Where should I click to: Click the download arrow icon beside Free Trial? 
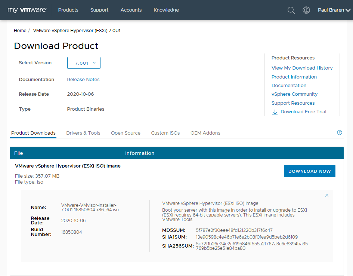tap(275, 112)
